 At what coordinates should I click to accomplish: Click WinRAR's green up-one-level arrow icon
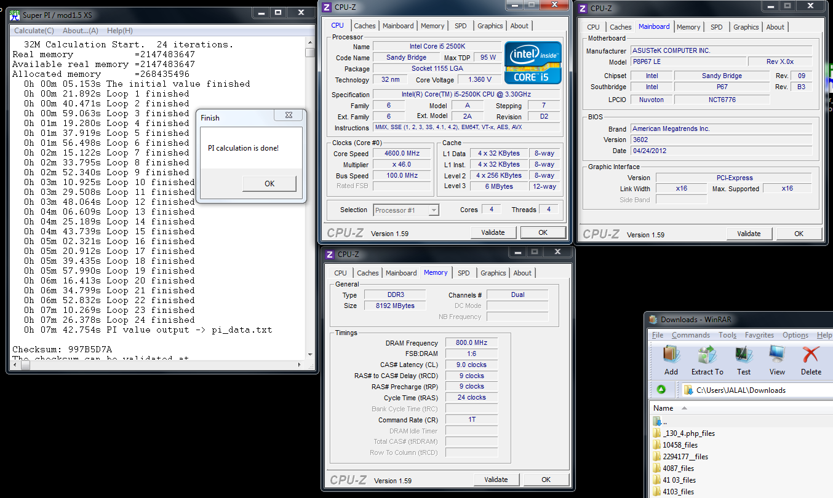[x=661, y=390]
